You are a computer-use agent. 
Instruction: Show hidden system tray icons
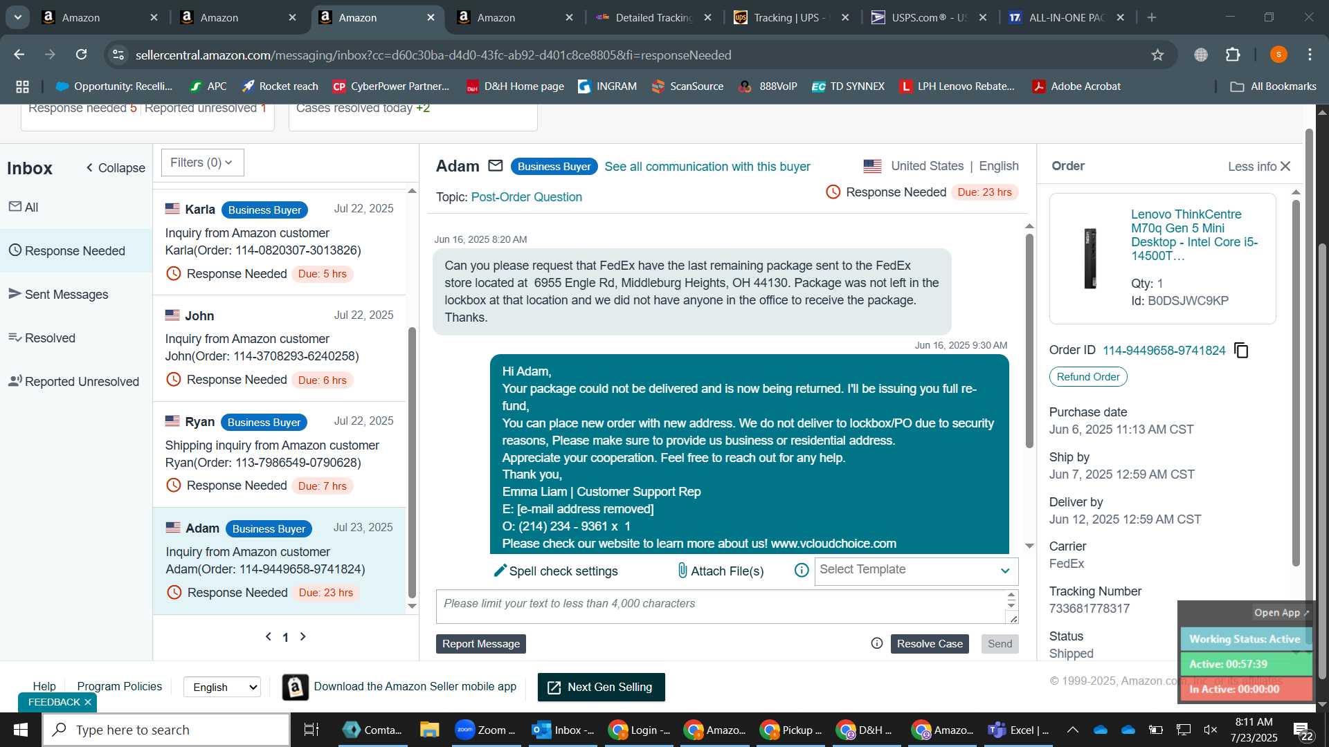point(1072,730)
